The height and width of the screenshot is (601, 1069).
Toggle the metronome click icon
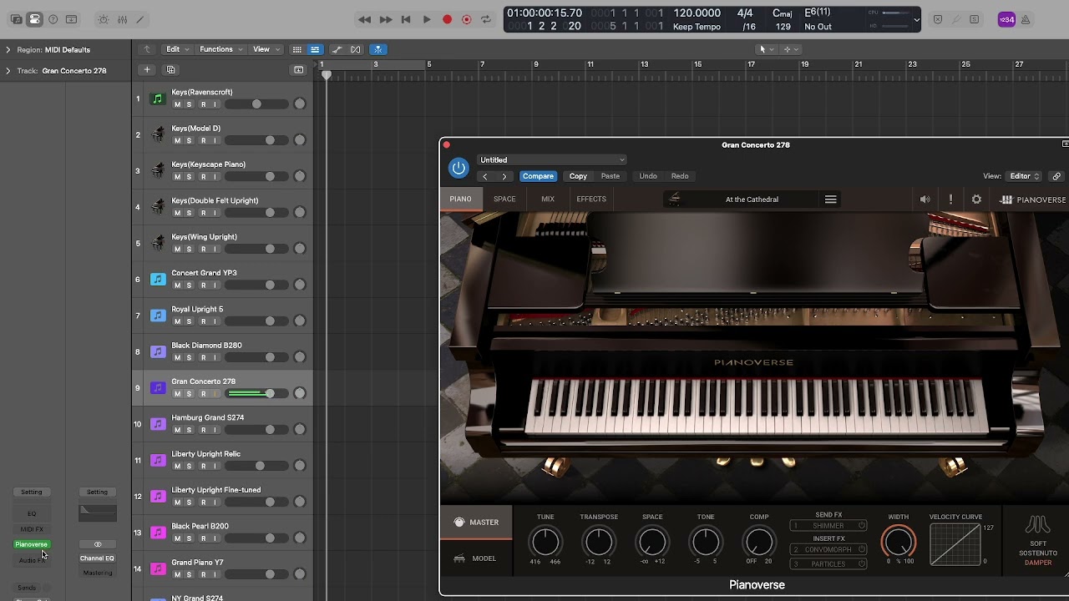click(x=1026, y=19)
